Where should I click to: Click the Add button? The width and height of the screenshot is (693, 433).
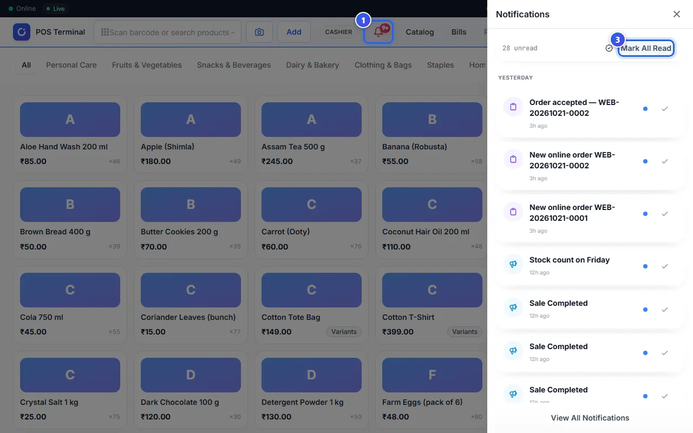pos(294,32)
